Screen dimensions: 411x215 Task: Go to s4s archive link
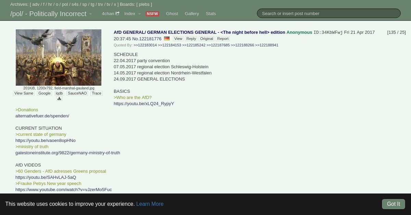coord(75,4)
